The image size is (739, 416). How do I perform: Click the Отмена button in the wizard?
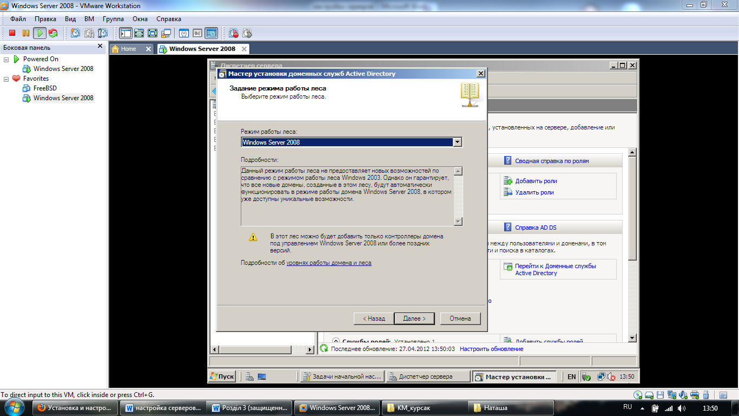(460, 318)
